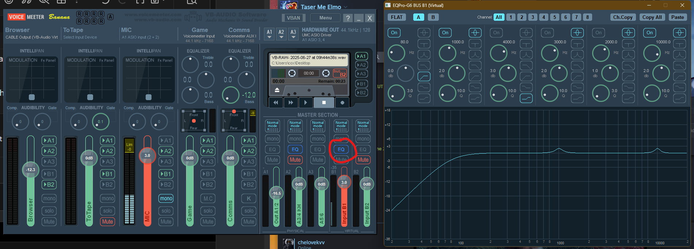Click the FLAT button in EQPro-G6

click(397, 17)
